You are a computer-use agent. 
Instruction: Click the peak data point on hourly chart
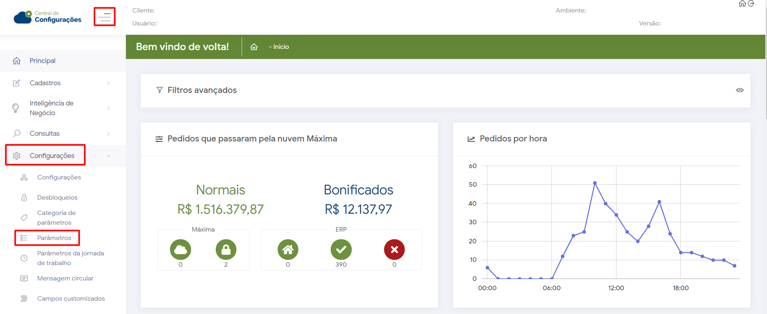point(595,183)
